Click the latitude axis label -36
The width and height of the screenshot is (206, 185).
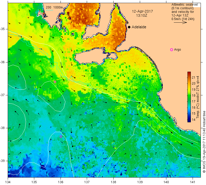(x=3, y=62)
